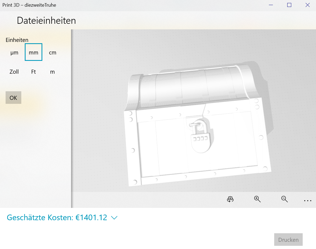This screenshot has height=249, width=316.
Task: Set units to cm
Action: [53, 53]
